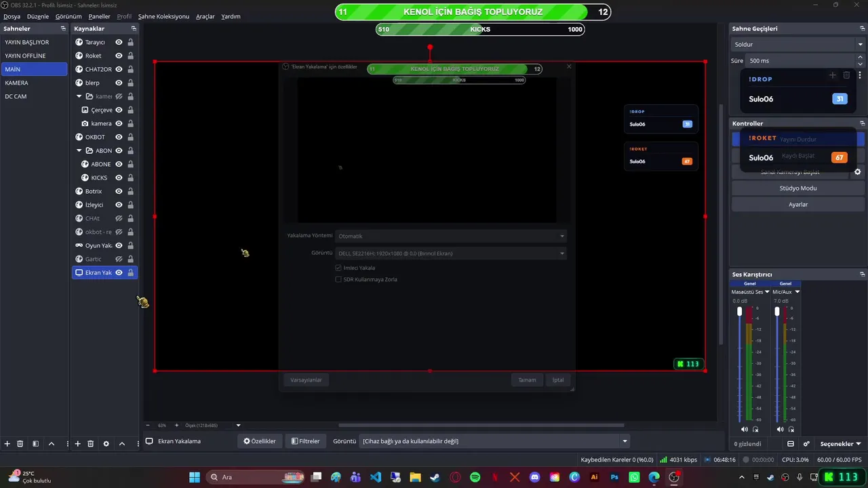Zoom out the preview with minus icon

coord(148,425)
